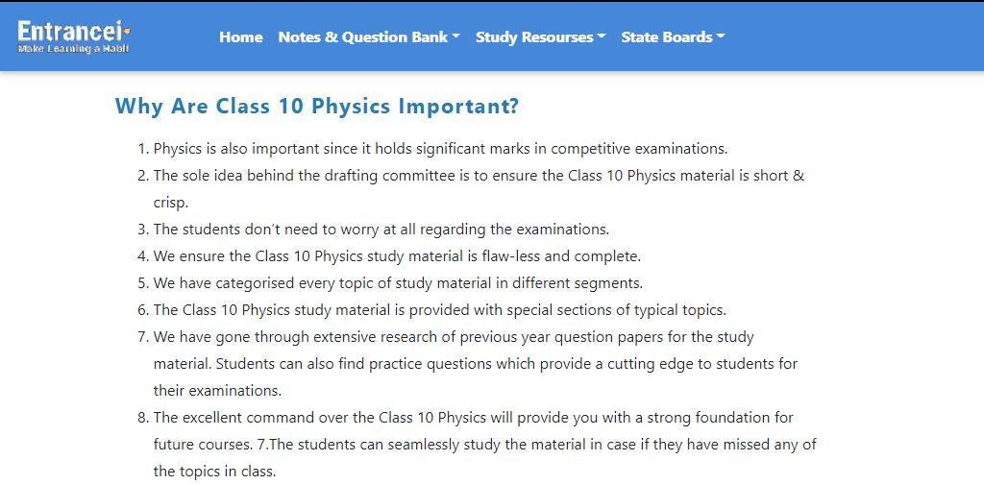The image size is (984, 485).
Task: Click the 'categorised every topic' list item
Action: pyautogui.click(x=398, y=283)
